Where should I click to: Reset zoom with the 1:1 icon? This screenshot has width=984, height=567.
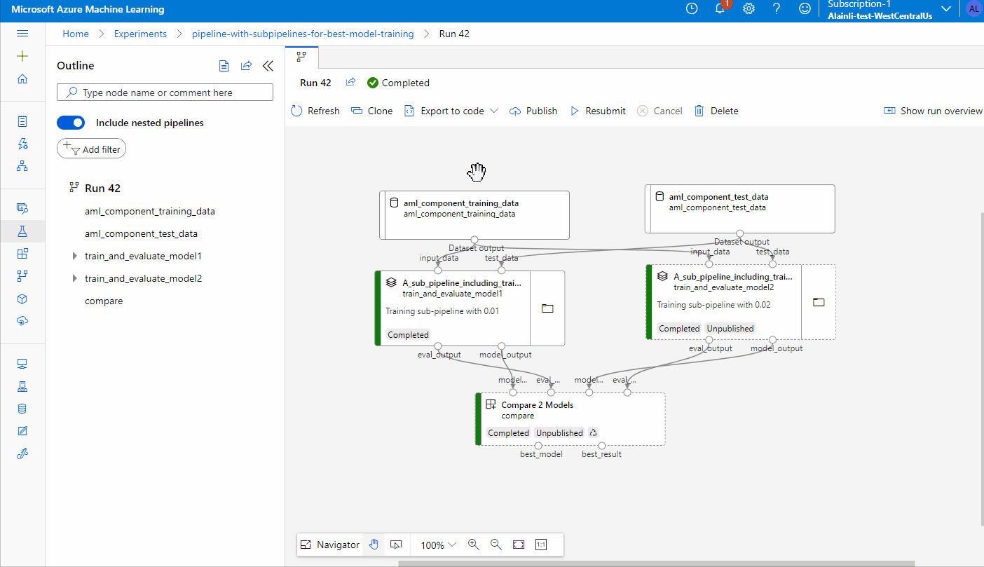point(541,545)
